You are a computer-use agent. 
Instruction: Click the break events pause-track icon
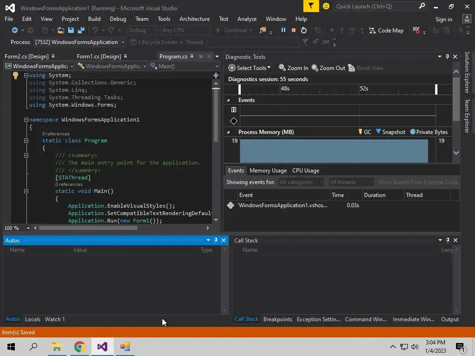pyautogui.click(x=234, y=109)
